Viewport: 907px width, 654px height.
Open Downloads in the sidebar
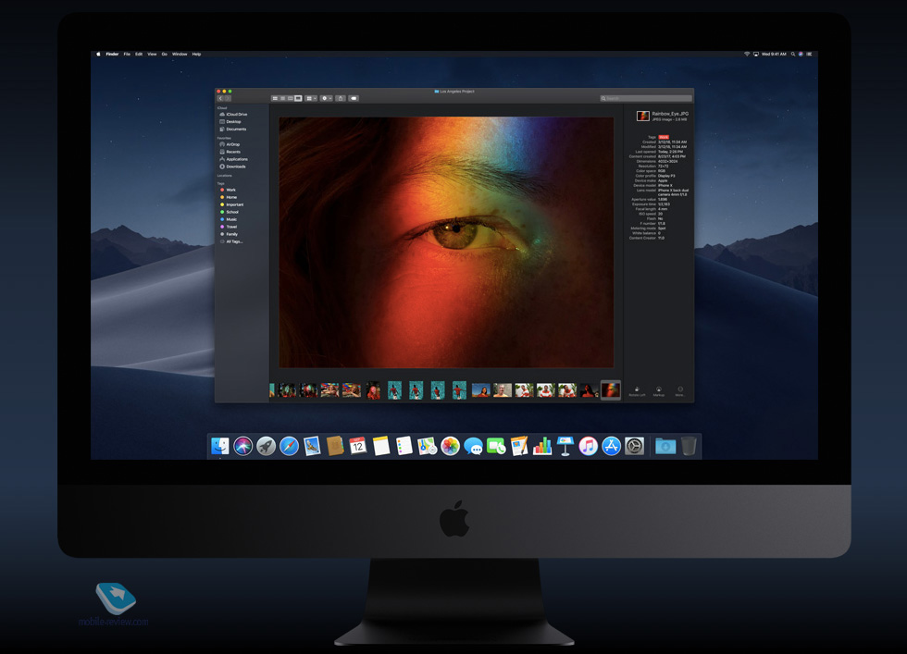[x=236, y=167]
